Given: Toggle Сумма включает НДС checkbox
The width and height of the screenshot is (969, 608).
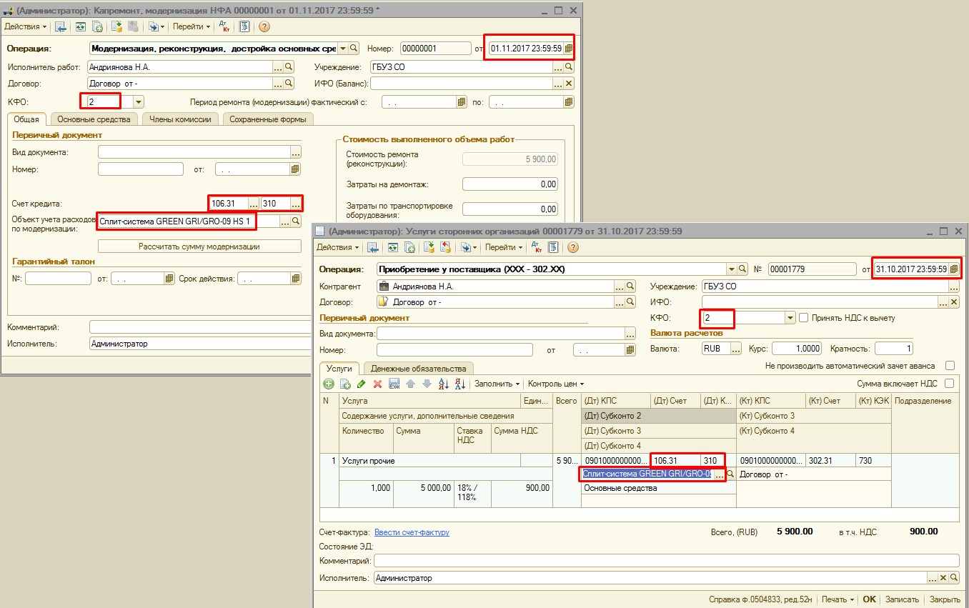Looking at the screenshot, I should point(950,384).
